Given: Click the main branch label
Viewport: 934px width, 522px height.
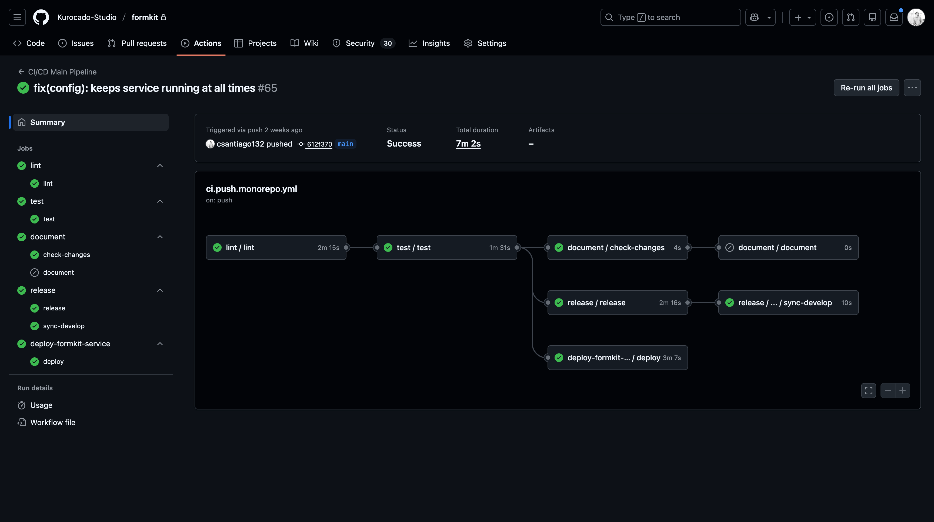Looking at the screenshot, I should click(345, 144).
